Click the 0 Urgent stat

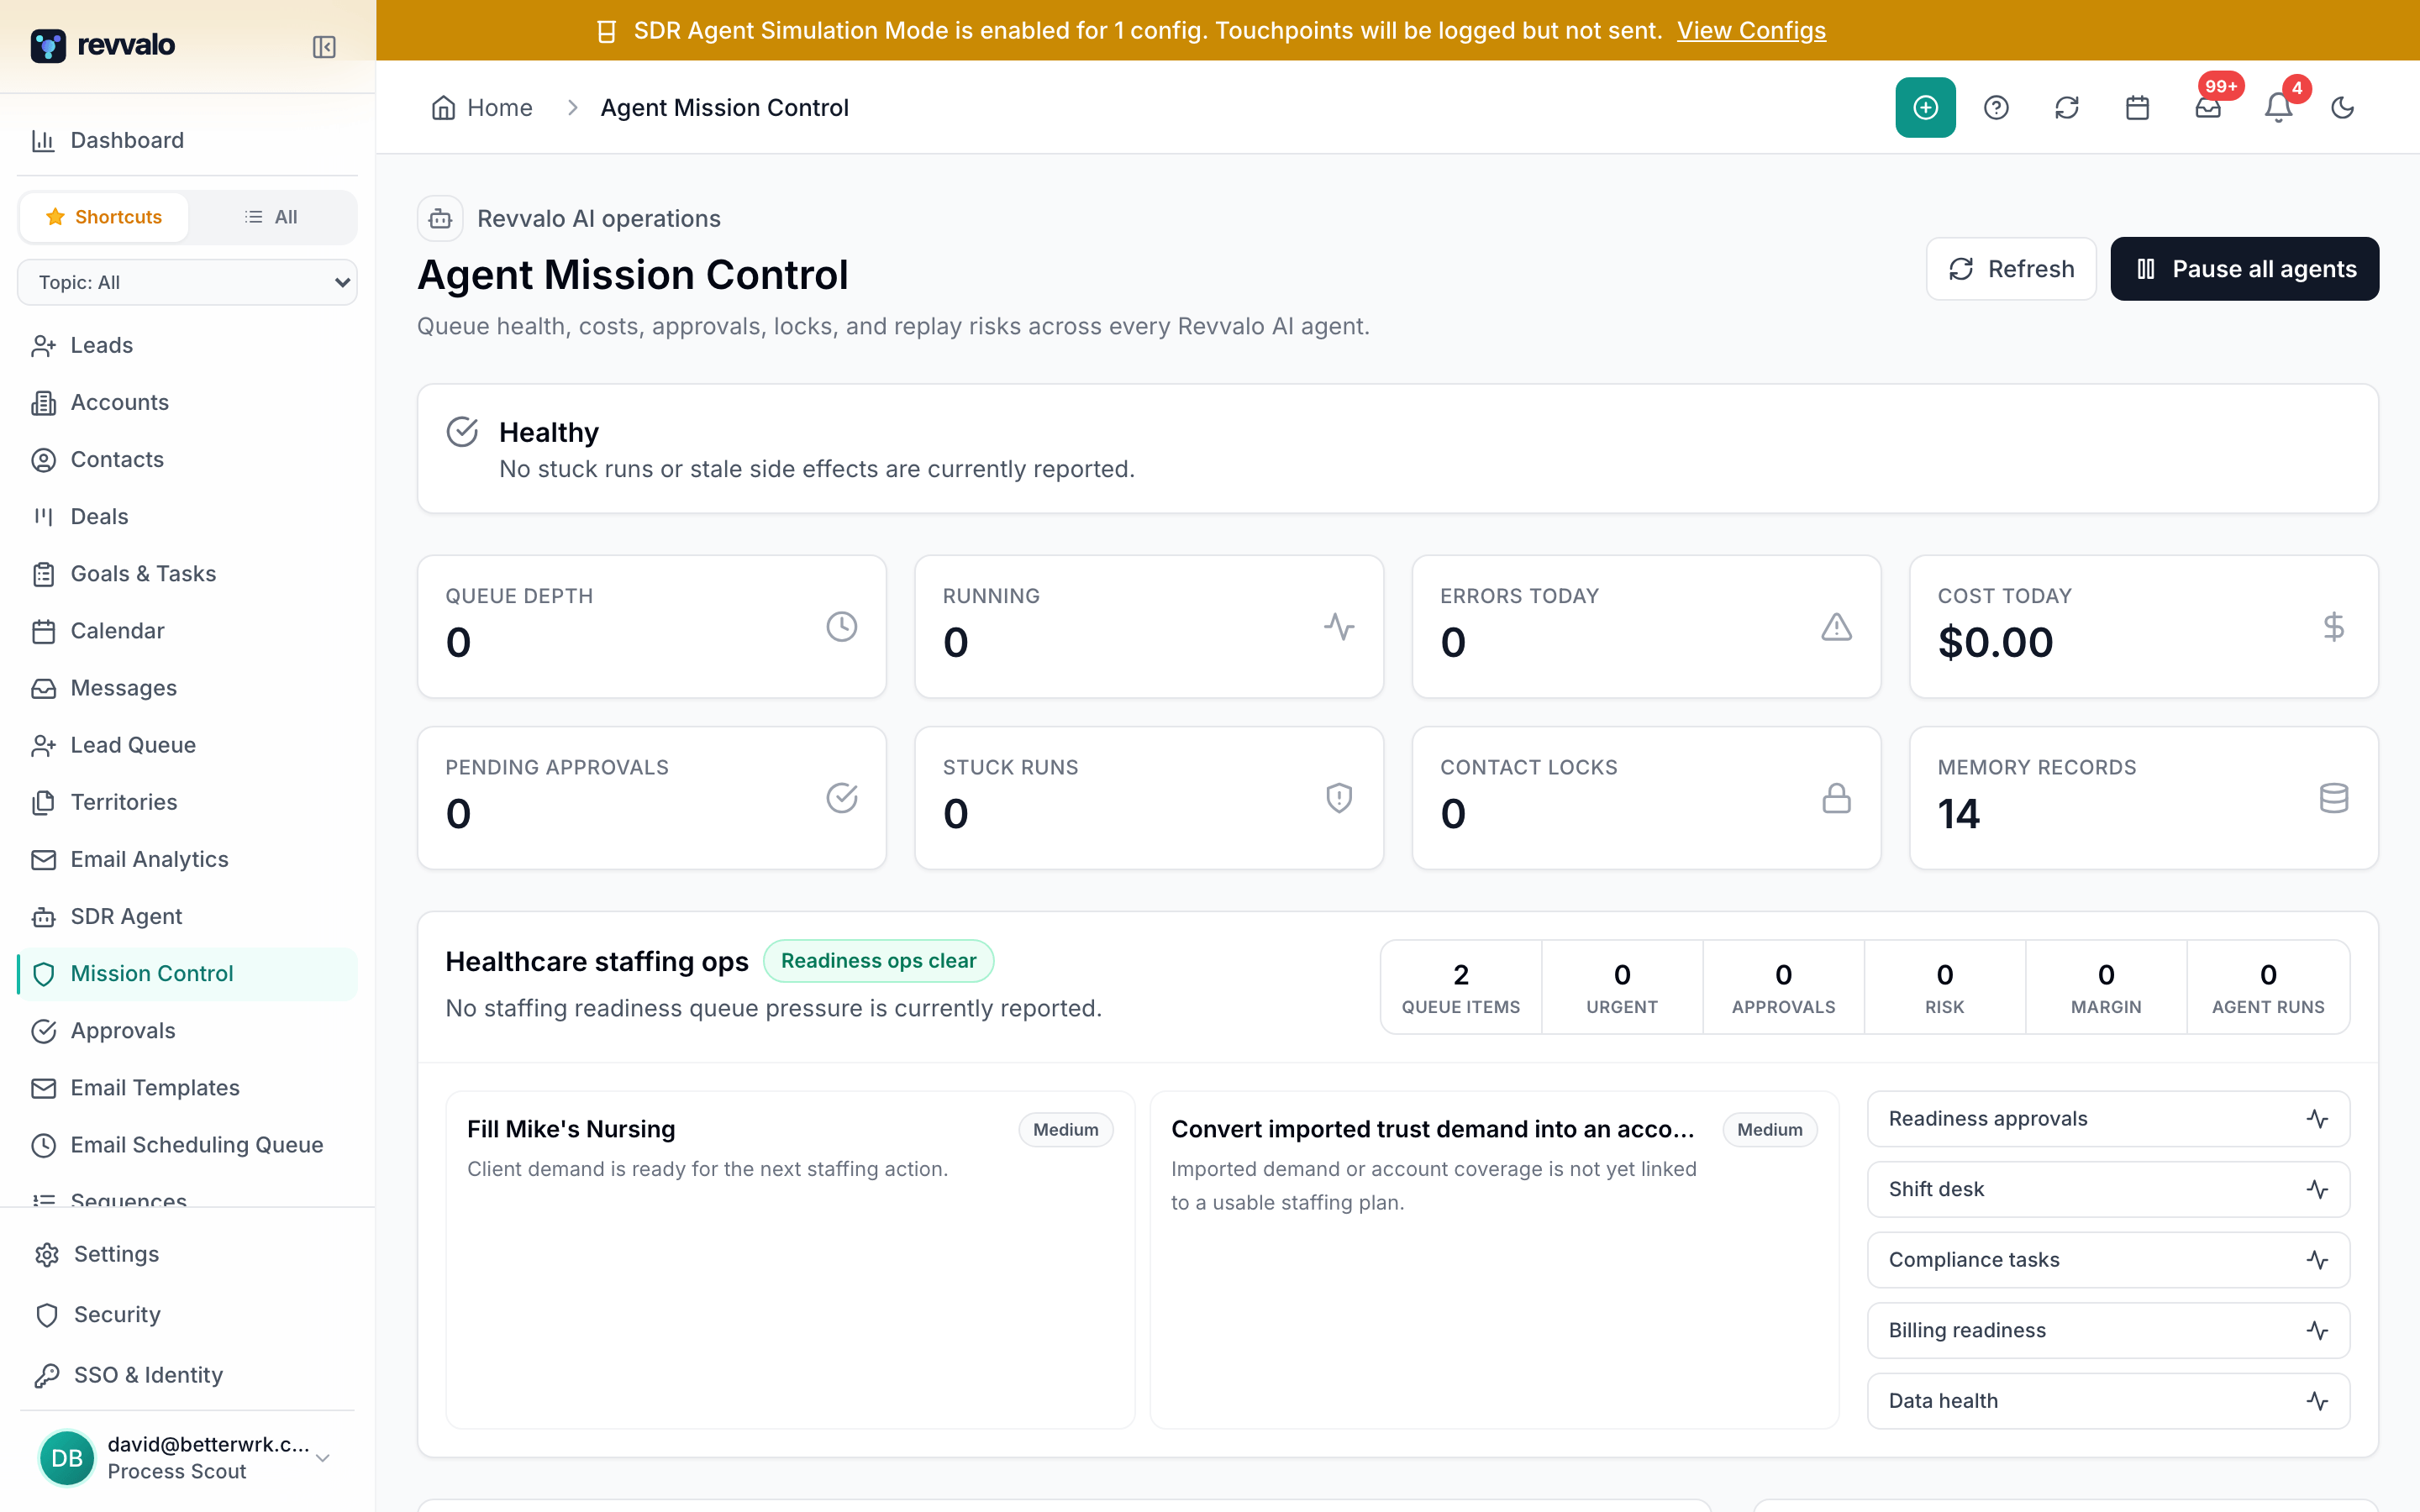(1622, 987)
